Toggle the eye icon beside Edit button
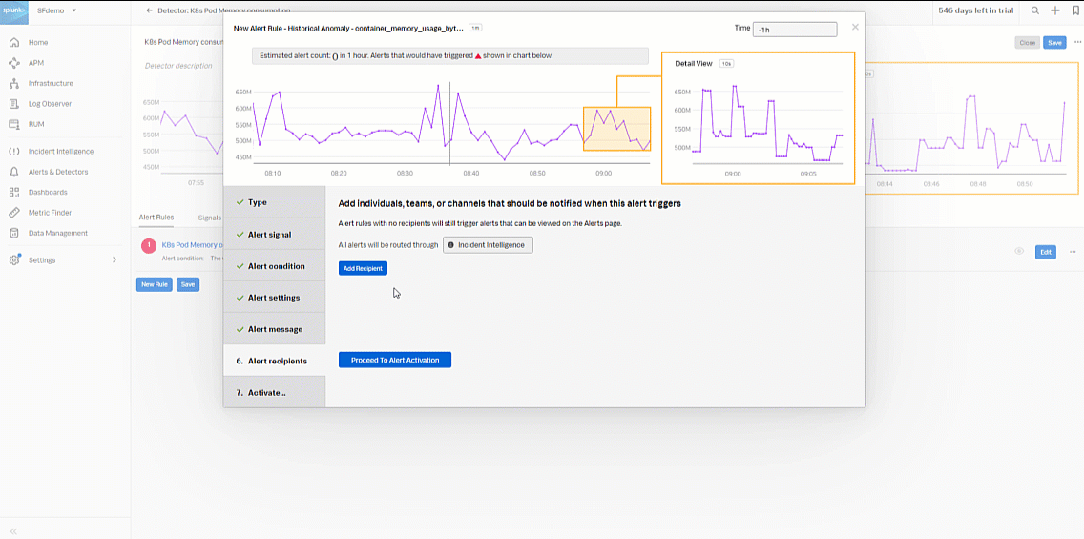1084x539 pixels. coord(1019,252)
